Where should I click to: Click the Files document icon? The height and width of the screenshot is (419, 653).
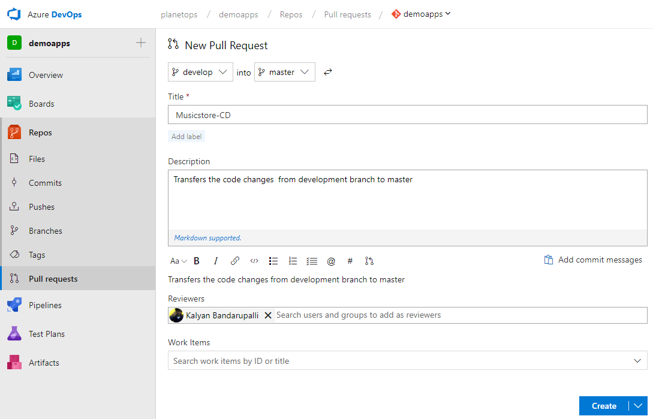coord(14,159)
